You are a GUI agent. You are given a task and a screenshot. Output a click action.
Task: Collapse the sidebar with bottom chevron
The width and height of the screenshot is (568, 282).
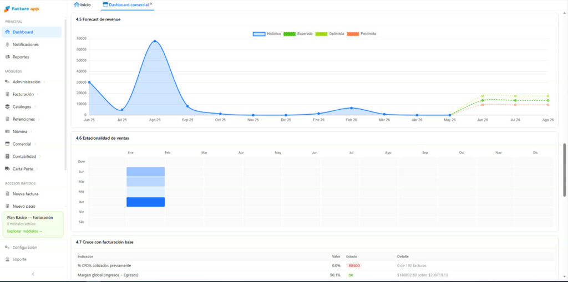coord(33,274)
